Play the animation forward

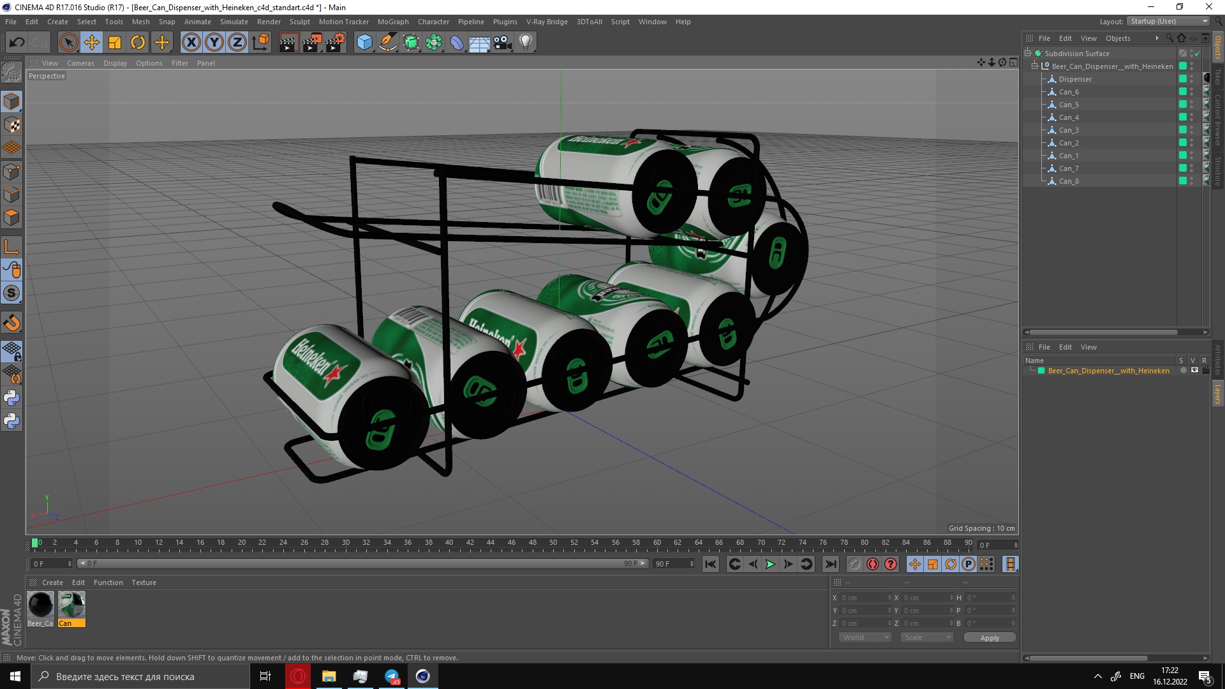pyautogui.click(x=770, y=564)
